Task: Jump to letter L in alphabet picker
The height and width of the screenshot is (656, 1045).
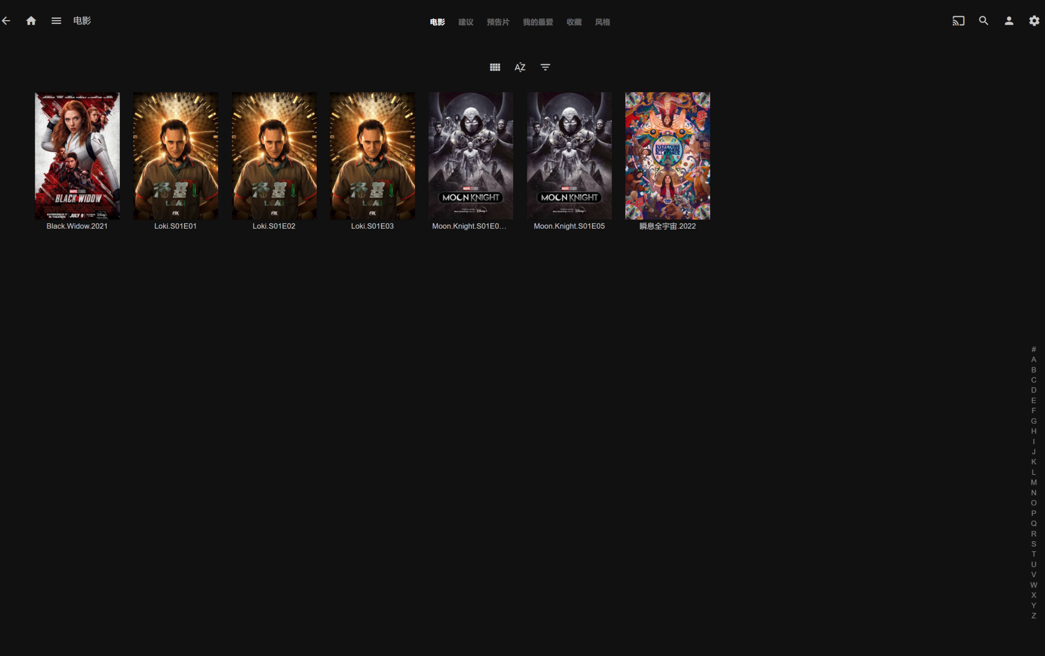Action: click(x=1034, y=473)
